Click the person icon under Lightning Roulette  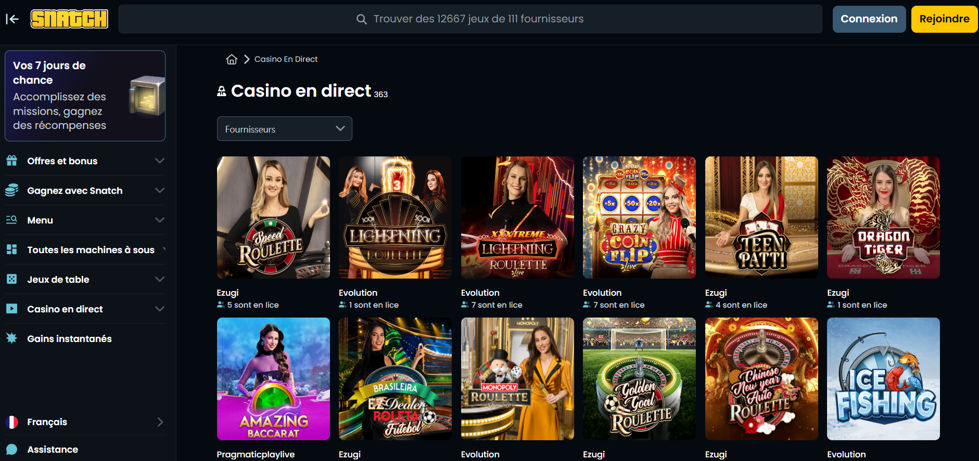(x=342, y=305)
